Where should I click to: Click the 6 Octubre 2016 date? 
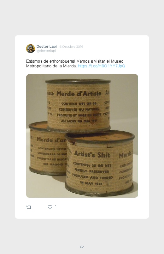[x=71, y=46]
